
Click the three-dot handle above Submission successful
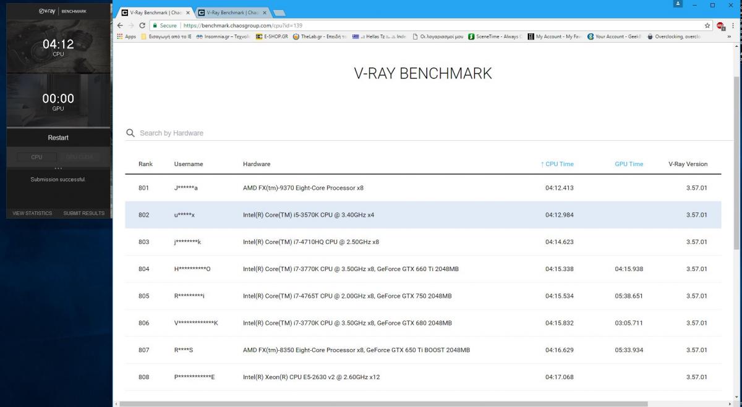58,169
